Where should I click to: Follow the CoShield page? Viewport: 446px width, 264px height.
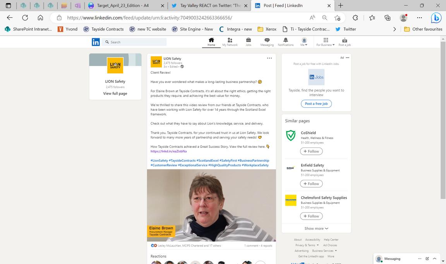(x=311, y=151)
